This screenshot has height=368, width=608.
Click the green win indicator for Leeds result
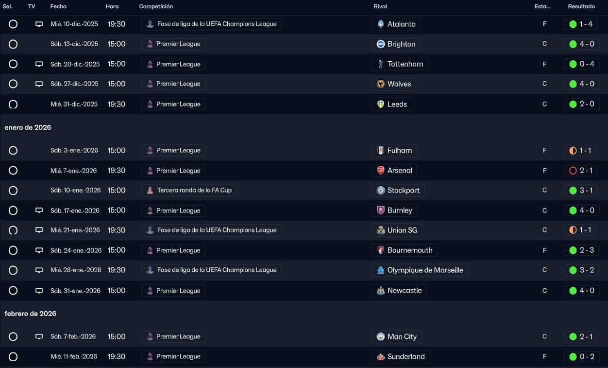pyautogui.click(x=573, y=104)
